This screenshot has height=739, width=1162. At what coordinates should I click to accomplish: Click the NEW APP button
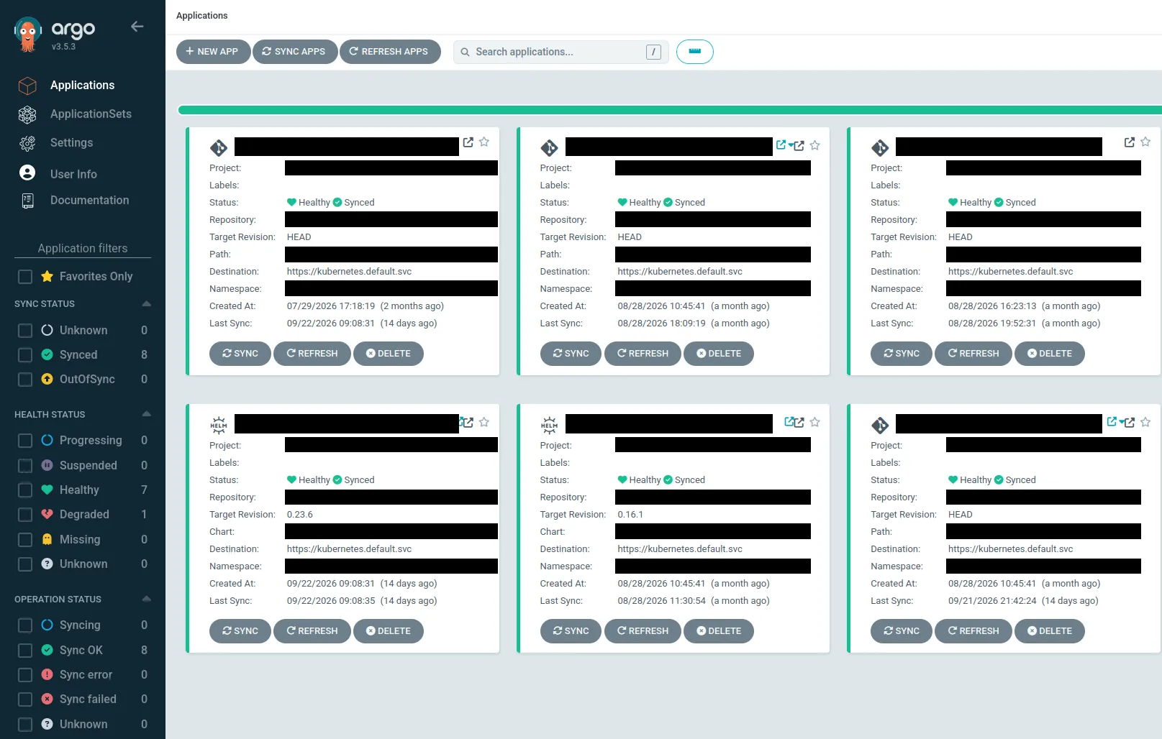pyautogui.click(x=213, y=52)
